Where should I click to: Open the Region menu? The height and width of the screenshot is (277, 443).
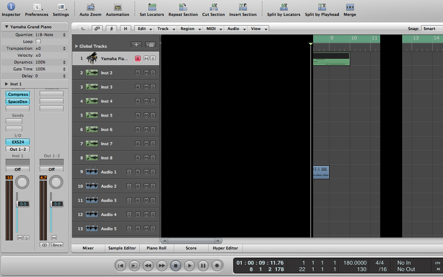coord(190,29)
